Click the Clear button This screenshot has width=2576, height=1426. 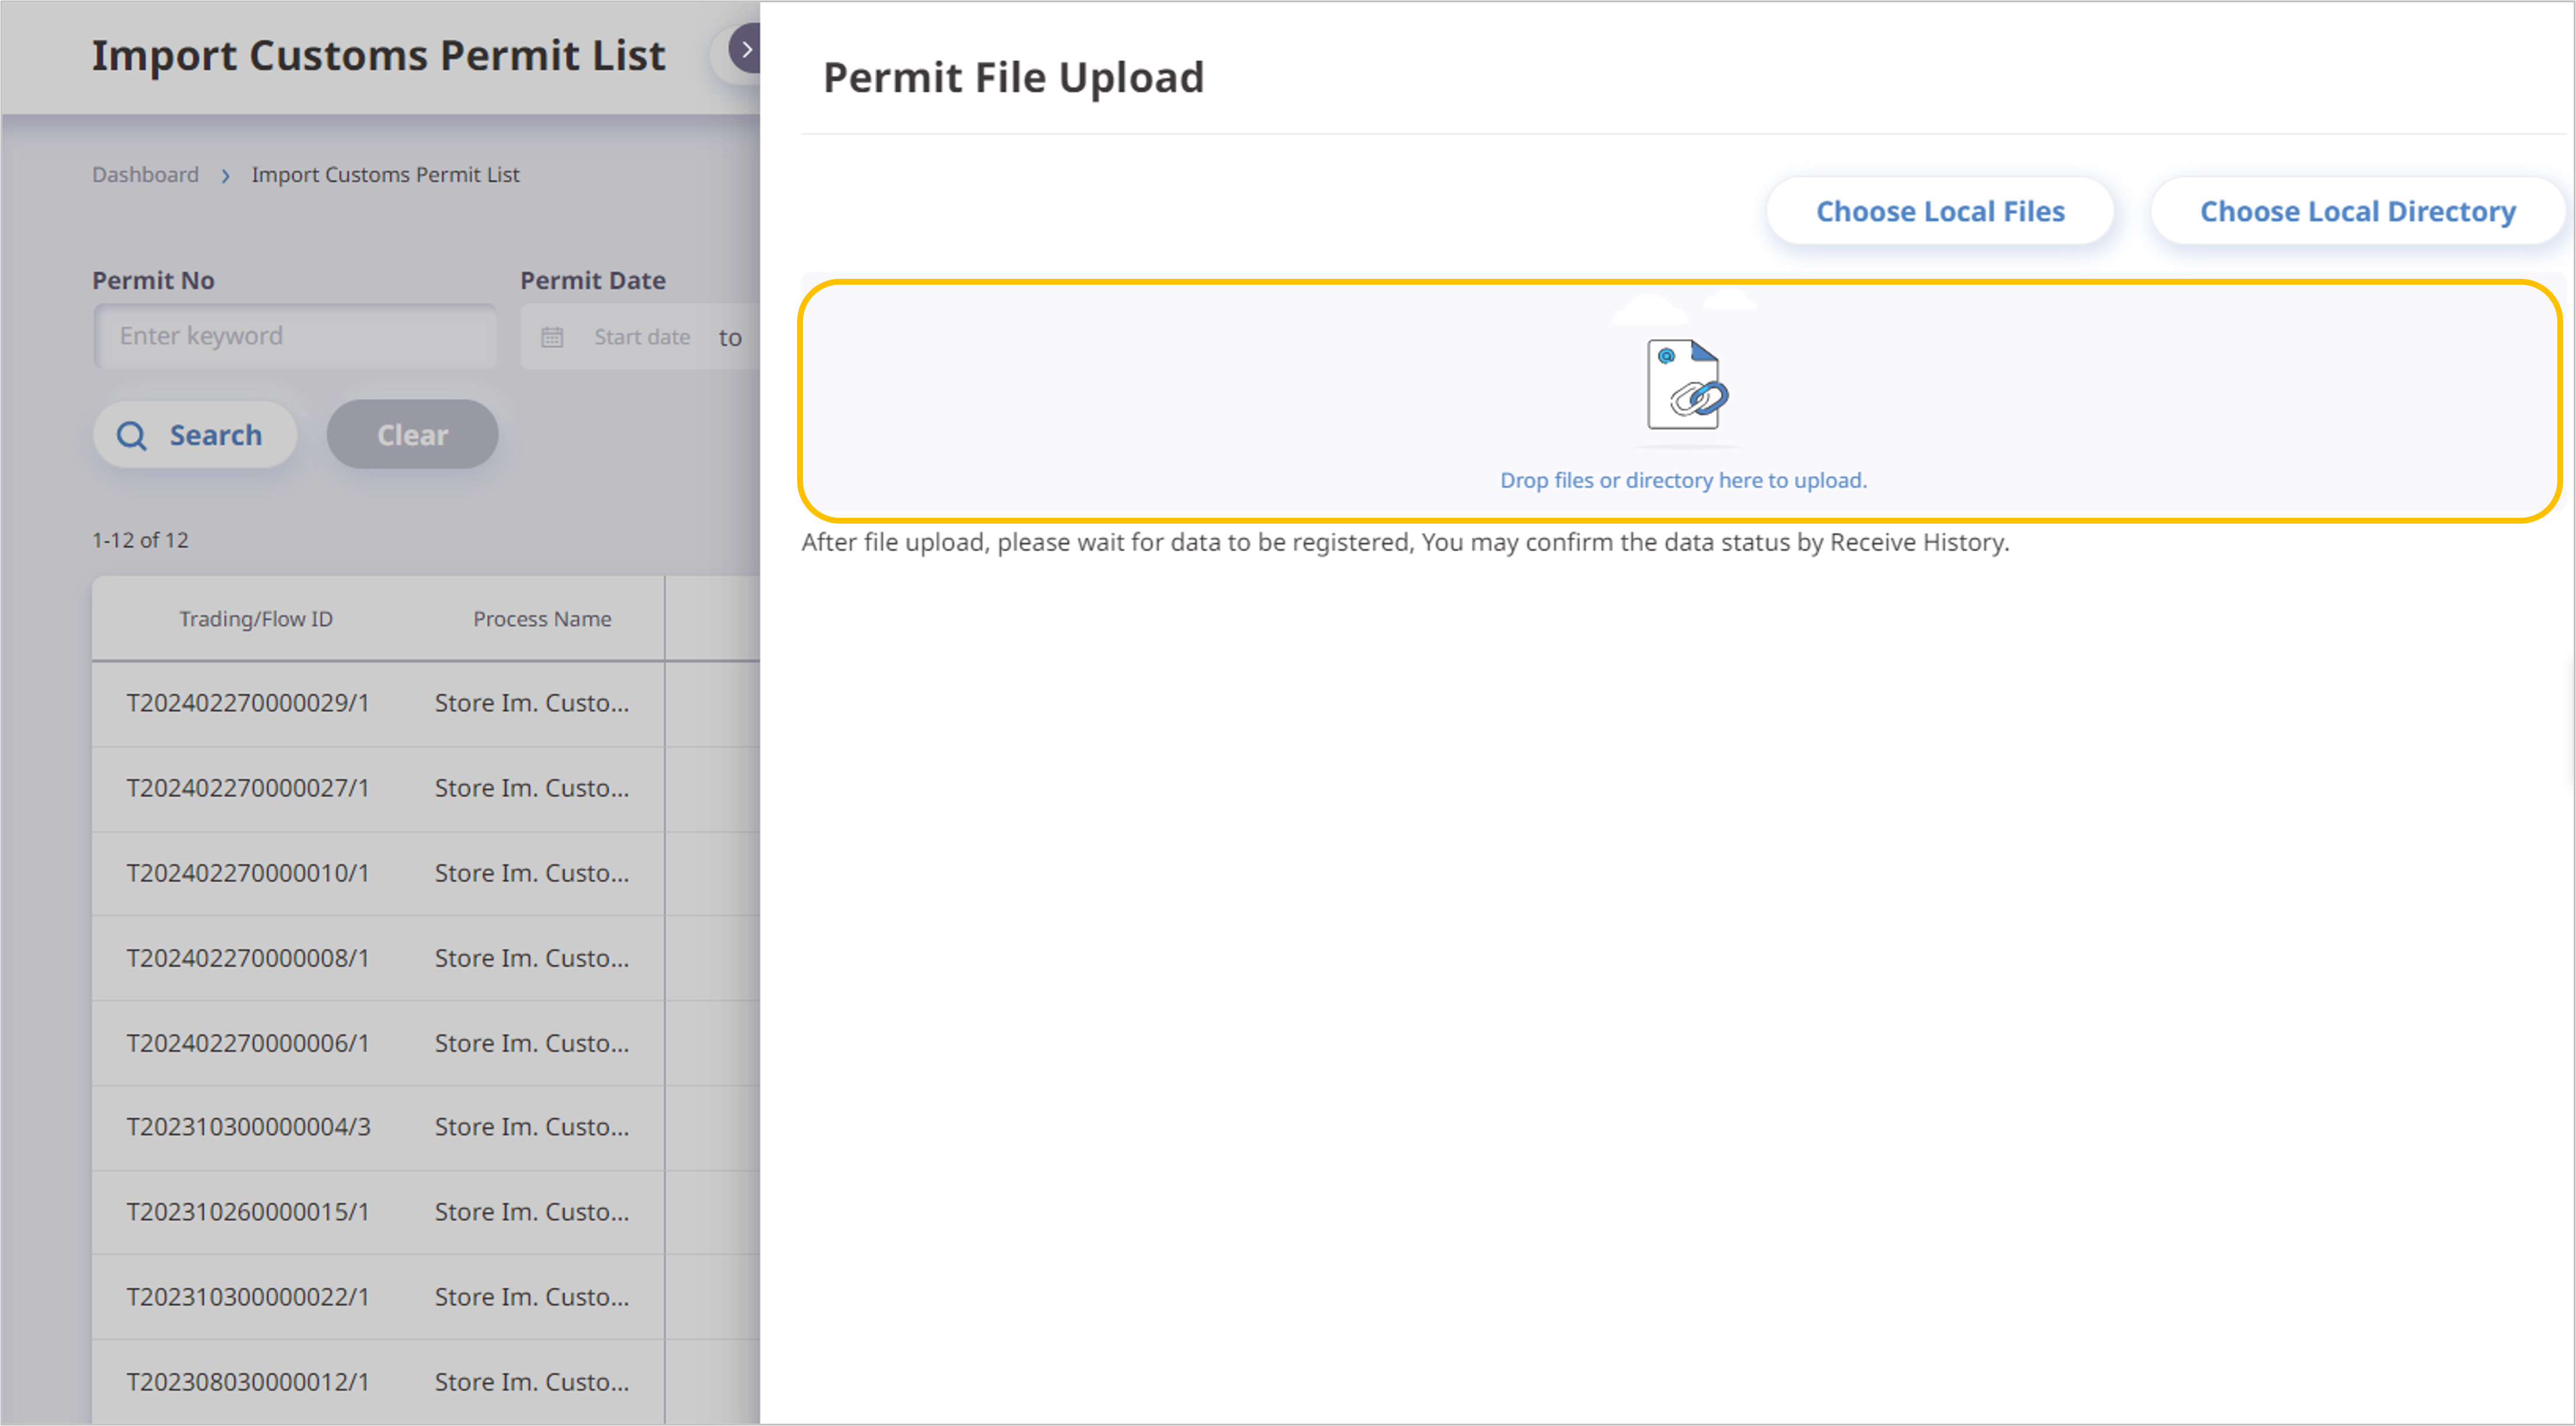[412, 435]
